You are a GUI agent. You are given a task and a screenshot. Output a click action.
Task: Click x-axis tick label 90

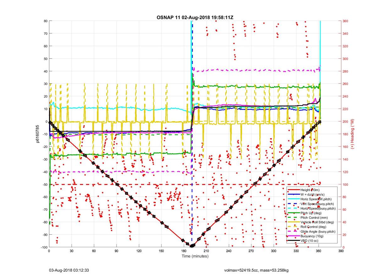[117, 251]
